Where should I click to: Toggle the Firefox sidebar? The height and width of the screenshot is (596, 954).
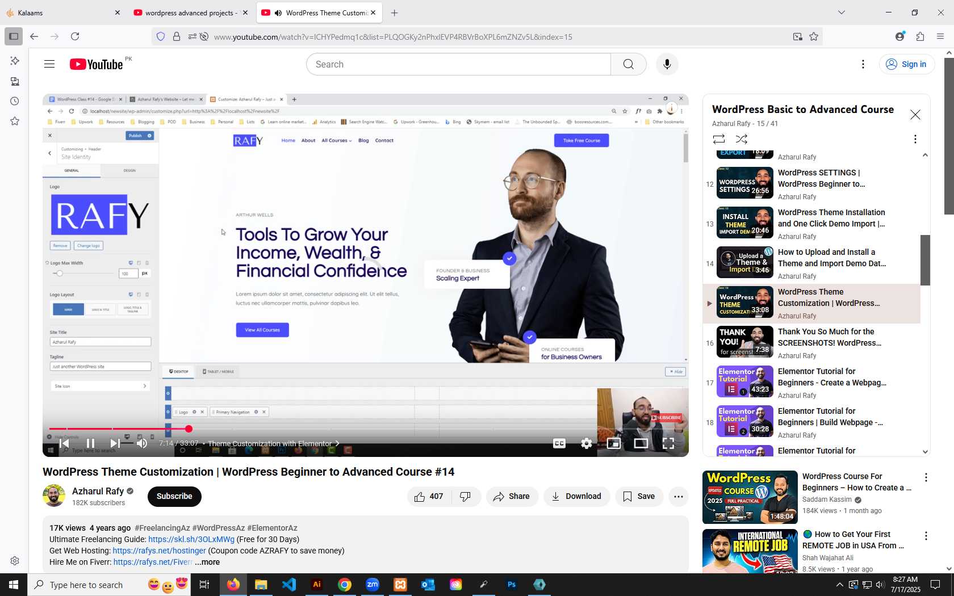[14, 36]
